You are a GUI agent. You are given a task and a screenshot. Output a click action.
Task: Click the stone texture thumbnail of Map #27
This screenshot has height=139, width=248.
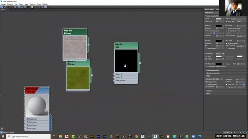[x=75, y=47]
